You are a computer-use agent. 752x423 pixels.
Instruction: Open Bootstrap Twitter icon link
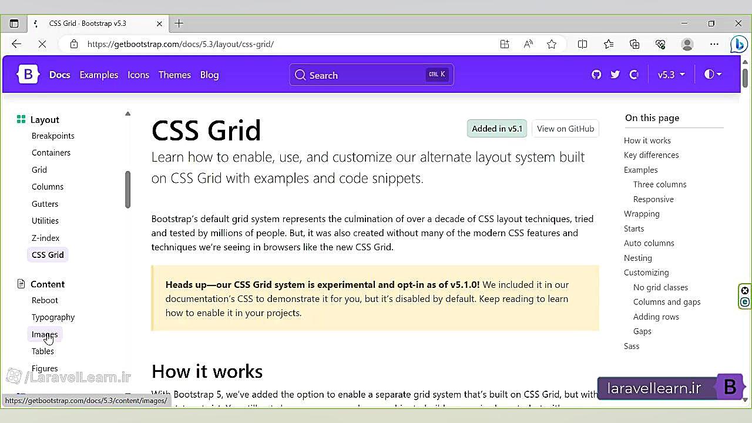(615, 75)
